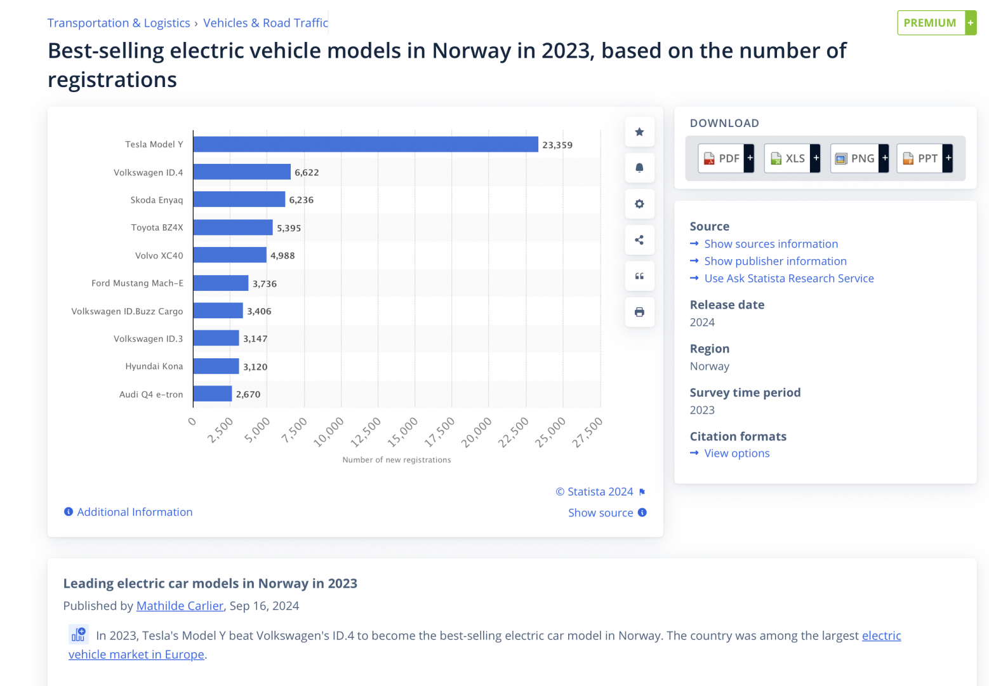
Task: Click the Ford Mustang Mach-E bar
Action: pyautogui.click(x=221, y=283)
